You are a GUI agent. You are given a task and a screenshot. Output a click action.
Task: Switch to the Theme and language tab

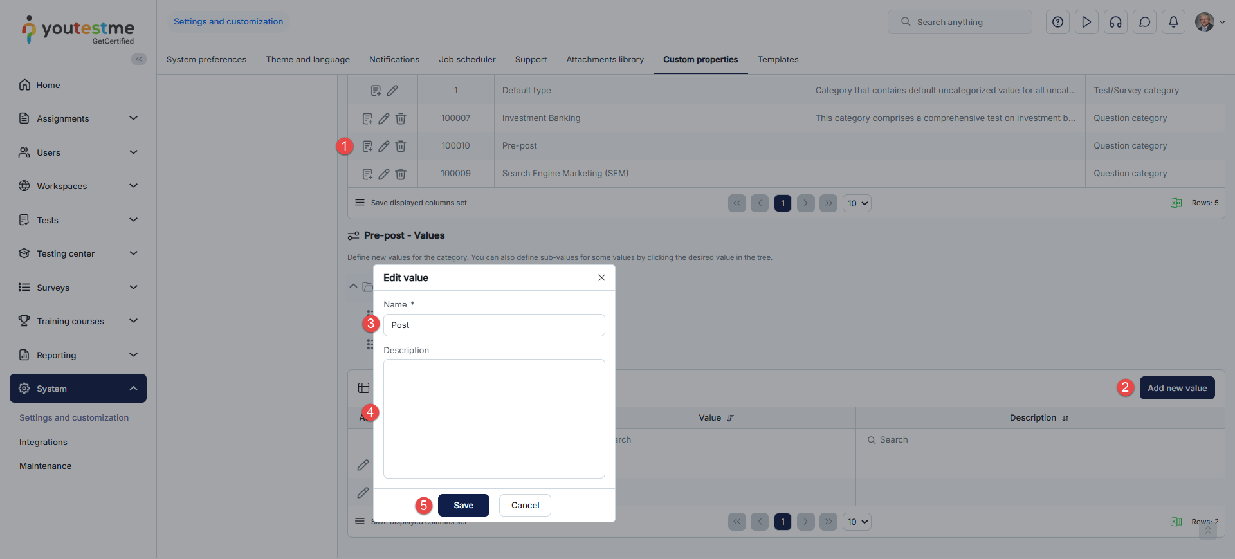click(x=308, y=59)
